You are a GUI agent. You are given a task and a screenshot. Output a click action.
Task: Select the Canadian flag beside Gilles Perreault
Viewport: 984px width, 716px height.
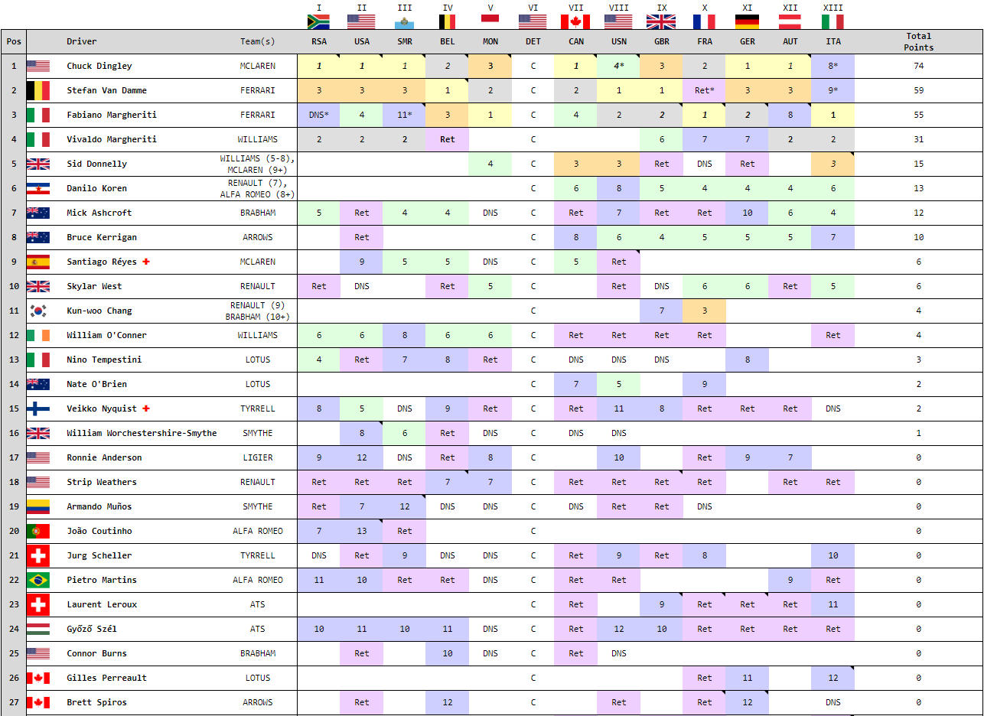(x=38, y=678)
